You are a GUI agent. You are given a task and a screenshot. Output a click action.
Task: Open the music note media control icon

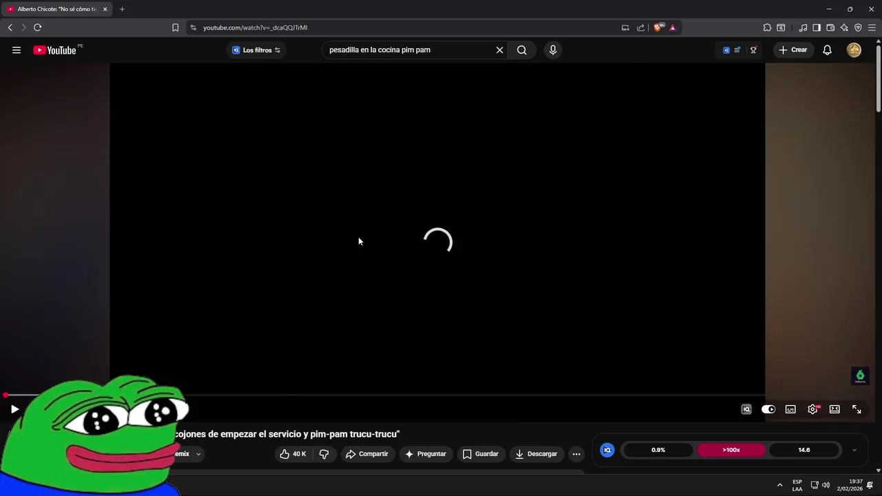[x=803, y=28]
